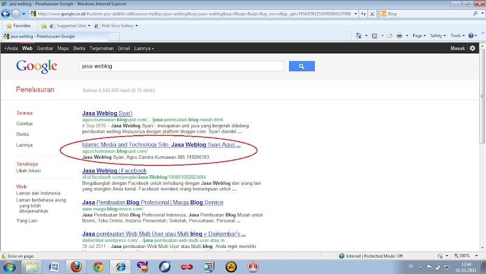The width and height of the screenshot is (486, 274).
Task: Open the Tools menu dropdown
Action: [457, 36]
